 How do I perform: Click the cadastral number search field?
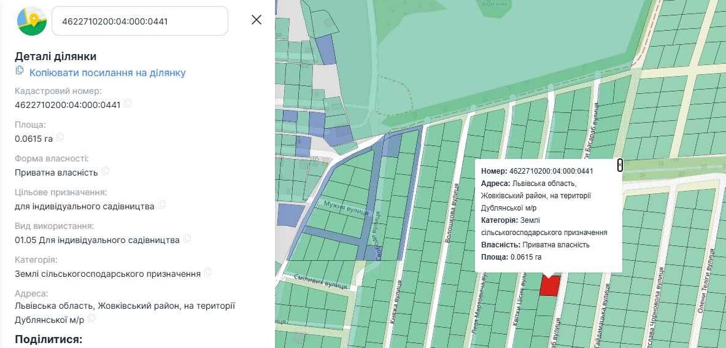tap(140, 21)
